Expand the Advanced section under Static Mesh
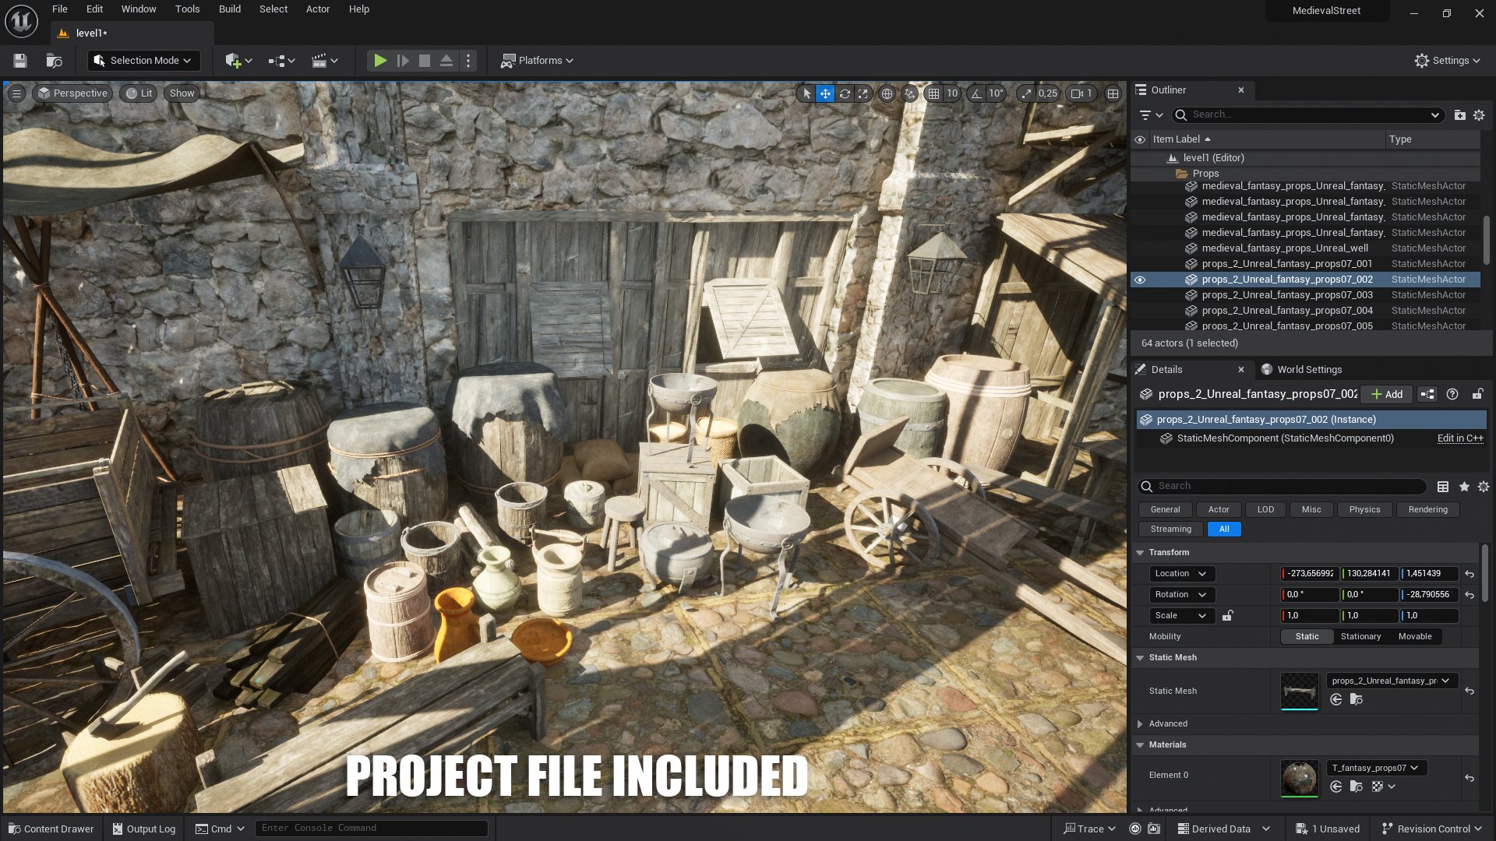This screenshot has height=841, width=1496. (x=1140, y=724)
